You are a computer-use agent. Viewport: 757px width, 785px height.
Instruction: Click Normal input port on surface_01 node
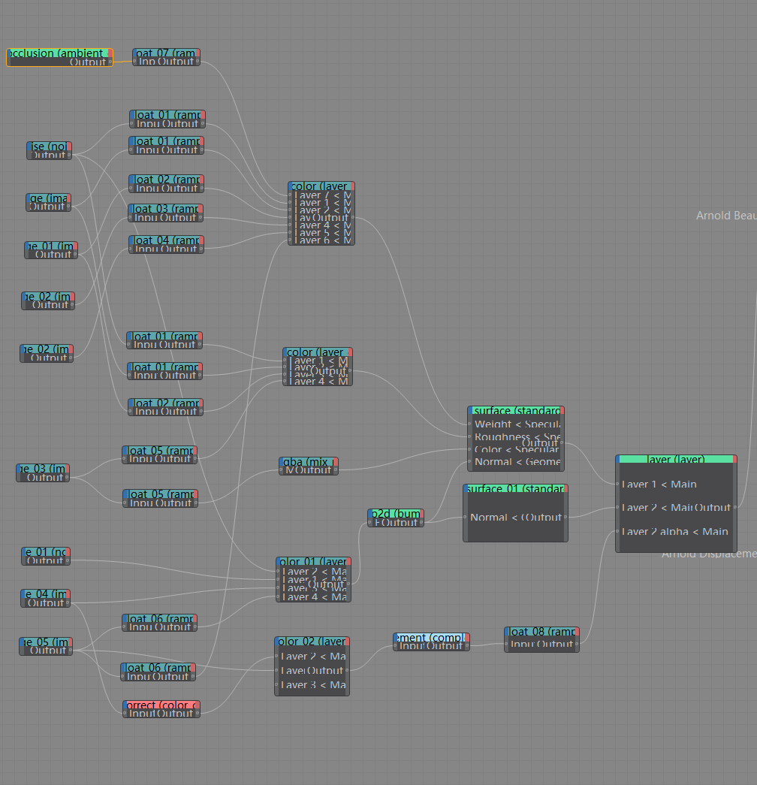(x=465, y=517)
